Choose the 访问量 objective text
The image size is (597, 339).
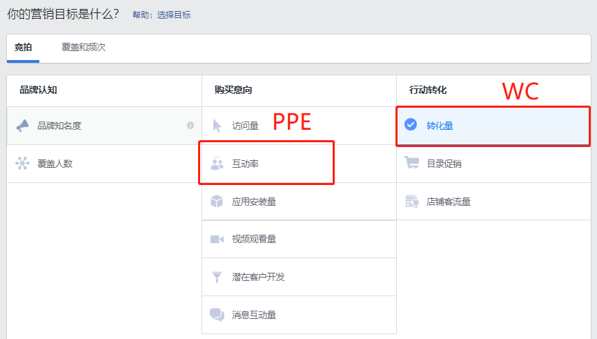pos(246,126)
